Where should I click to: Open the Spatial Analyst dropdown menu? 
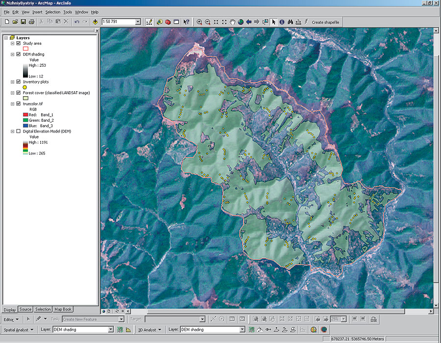[19, 330]
